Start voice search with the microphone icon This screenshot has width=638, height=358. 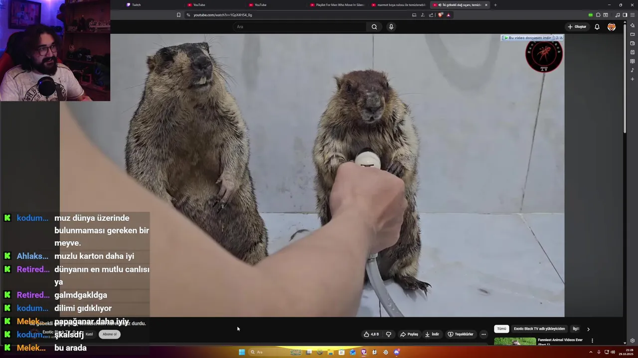click(x=391, y=27)
